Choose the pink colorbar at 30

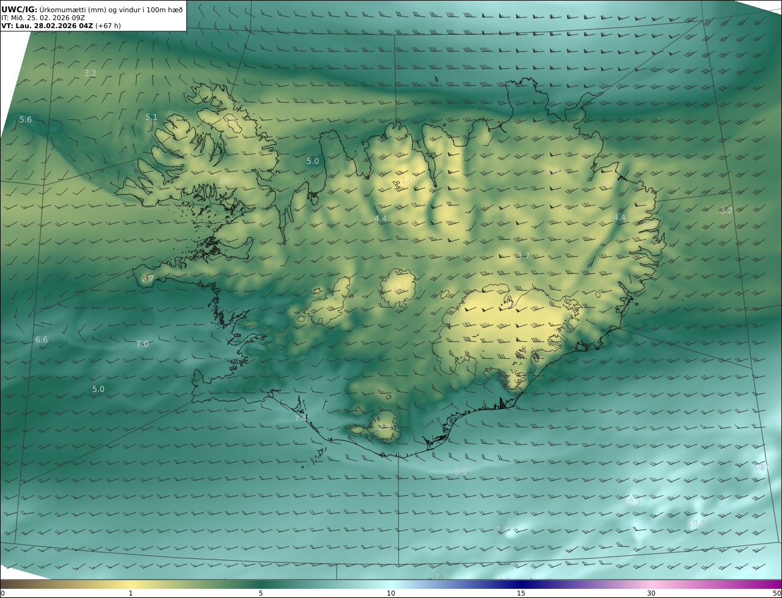pyautogui.click(x=651, y=585)
